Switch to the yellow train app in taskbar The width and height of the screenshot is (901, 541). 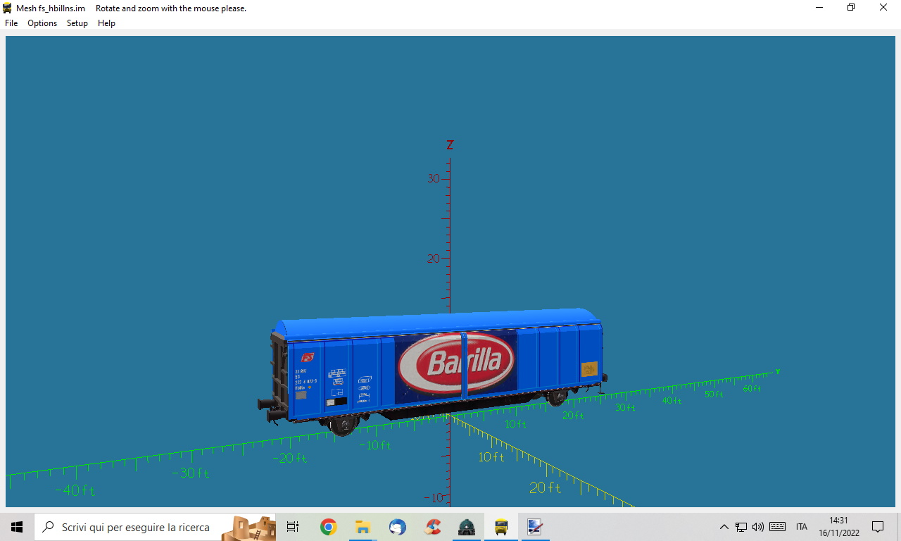coord(500,527)
